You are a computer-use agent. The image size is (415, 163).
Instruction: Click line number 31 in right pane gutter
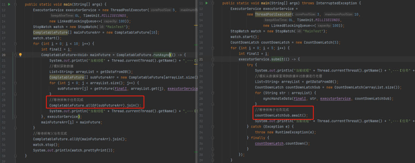(x=201, y=115)
